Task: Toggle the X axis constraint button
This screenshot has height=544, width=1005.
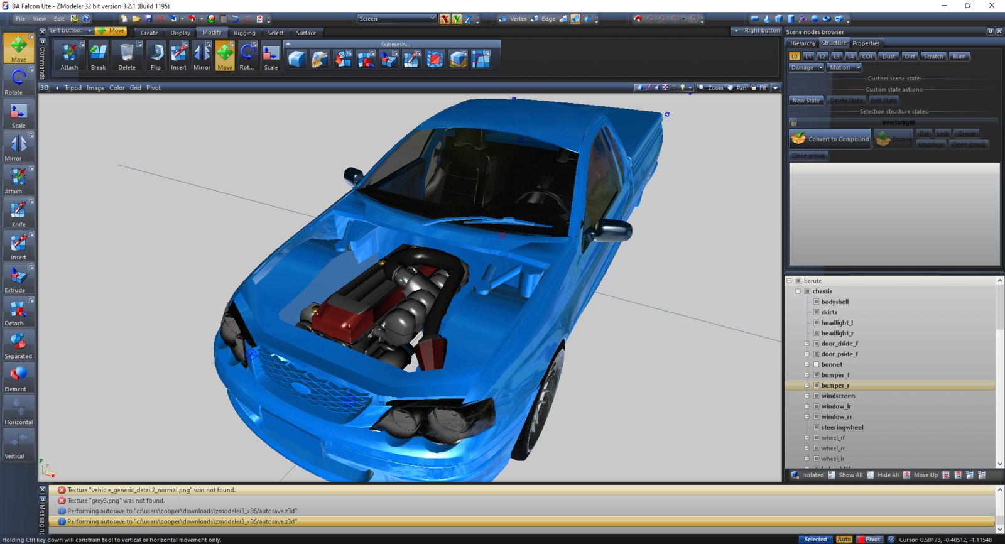Action: tap(445, 19)
